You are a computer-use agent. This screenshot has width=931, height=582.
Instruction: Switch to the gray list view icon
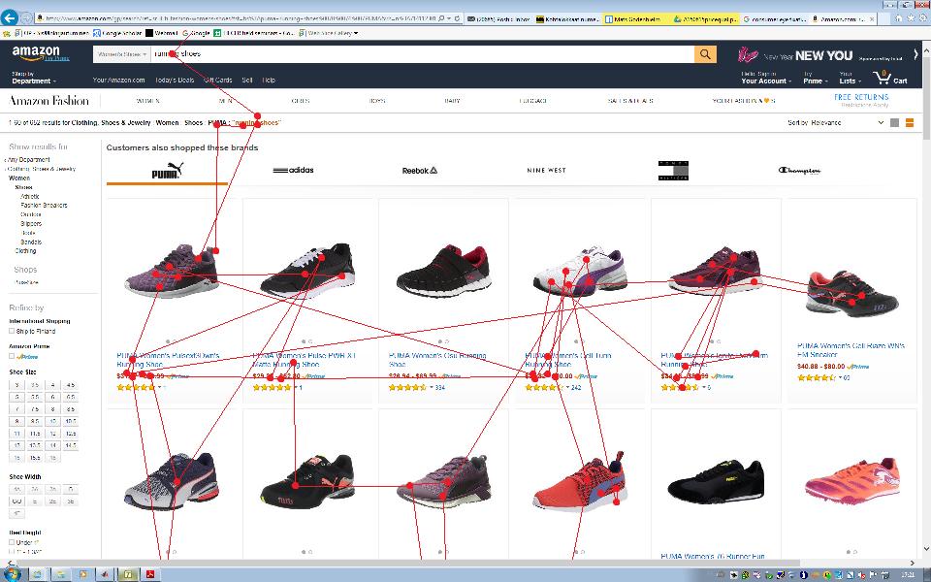coord(895,123)
